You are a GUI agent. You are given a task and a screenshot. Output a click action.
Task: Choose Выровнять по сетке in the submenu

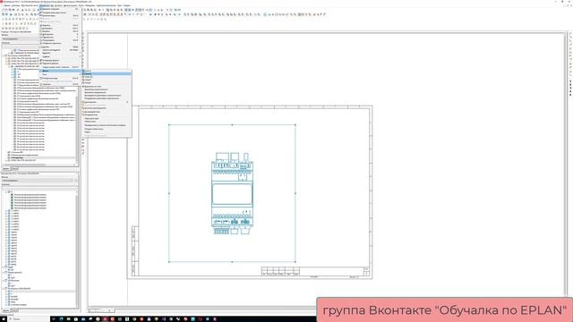(x=107, y=87)
